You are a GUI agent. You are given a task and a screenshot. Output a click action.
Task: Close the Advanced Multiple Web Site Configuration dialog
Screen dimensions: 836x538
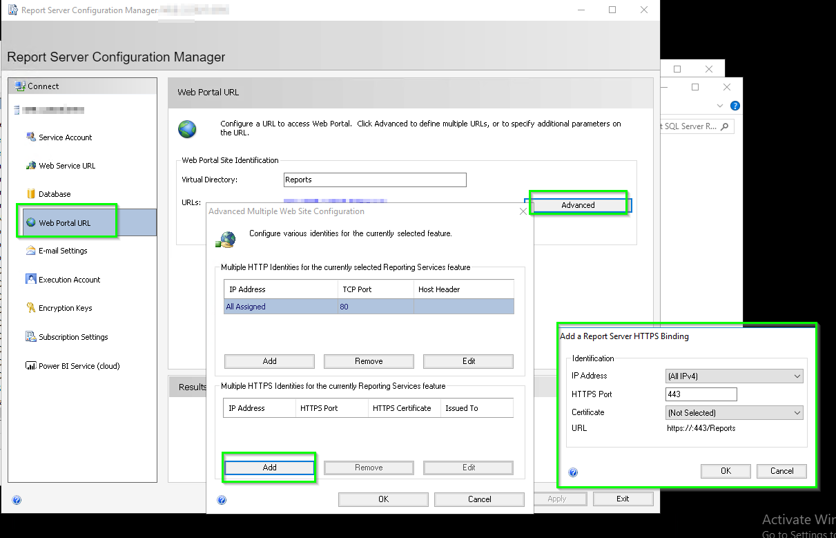[523, 211]
